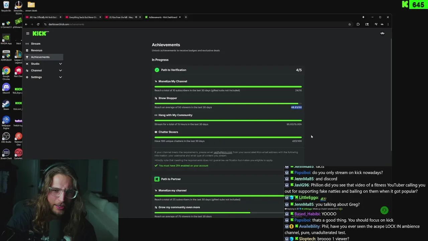This screenshot has width=428, height=241.
Task: Click the Hang with My Community heading
Action: click(175, 115)
